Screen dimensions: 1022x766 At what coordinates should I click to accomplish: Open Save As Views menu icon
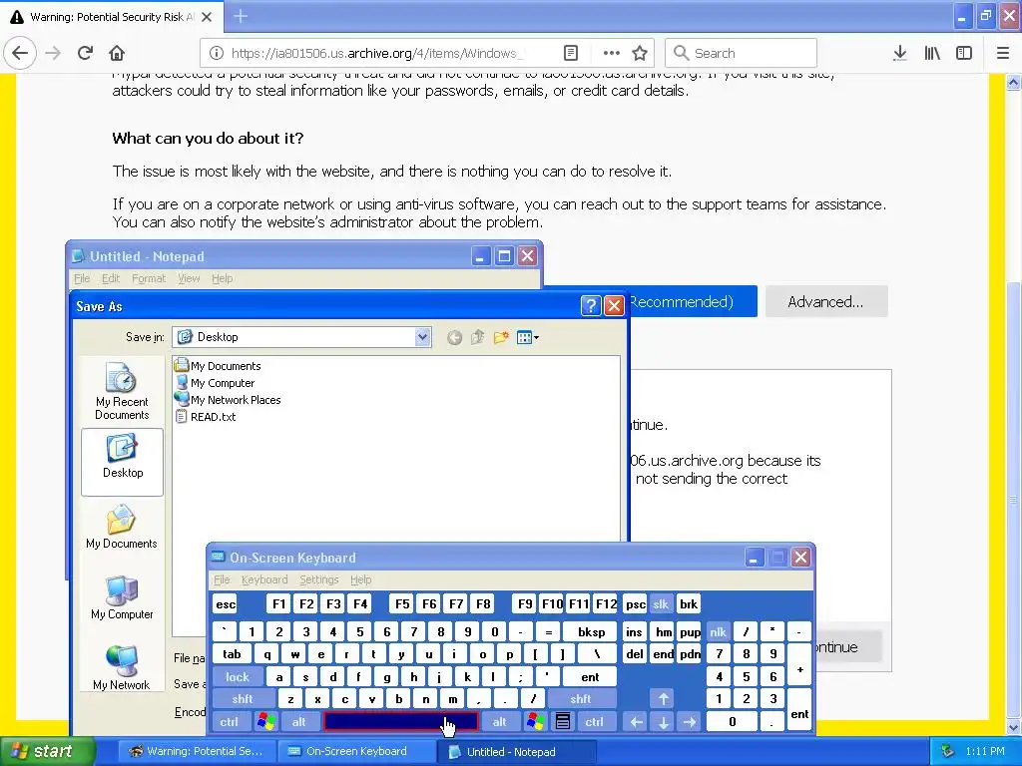point(527,337)
